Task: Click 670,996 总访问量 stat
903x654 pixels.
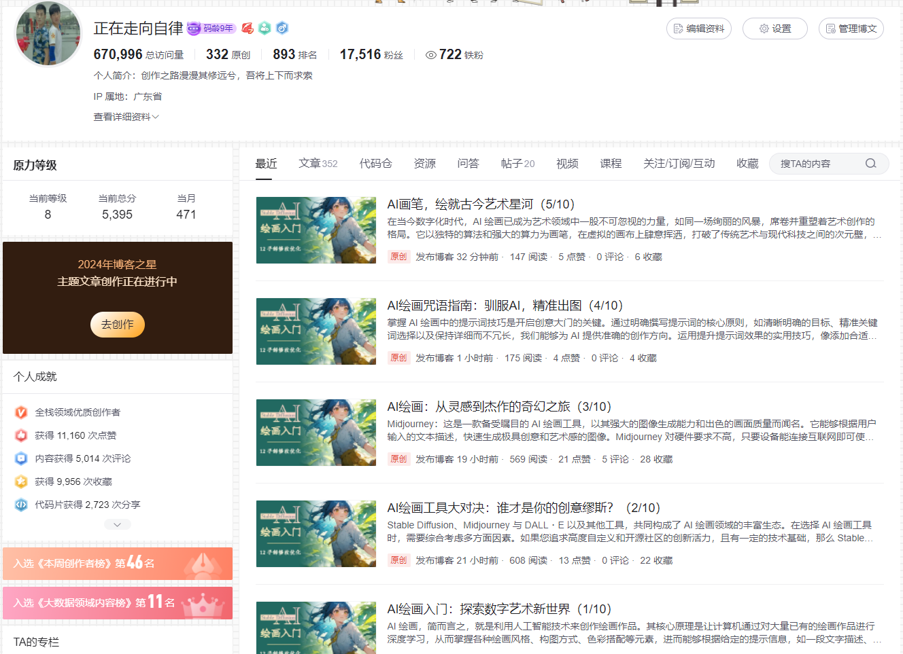Action: point(139,54)
